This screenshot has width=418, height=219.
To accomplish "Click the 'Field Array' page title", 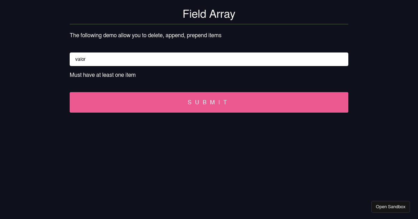I will click(209, 14).
